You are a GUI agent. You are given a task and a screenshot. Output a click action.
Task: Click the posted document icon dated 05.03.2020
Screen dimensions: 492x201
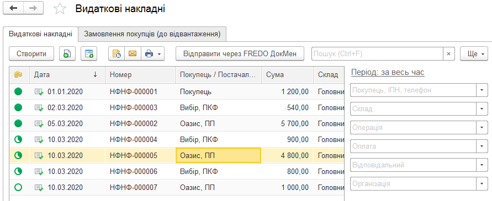point(39,124)
